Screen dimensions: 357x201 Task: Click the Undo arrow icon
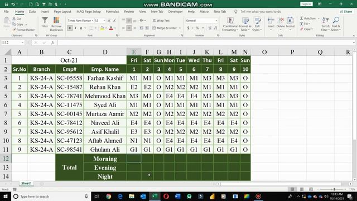pyautogui.click(x=13, y=4)
